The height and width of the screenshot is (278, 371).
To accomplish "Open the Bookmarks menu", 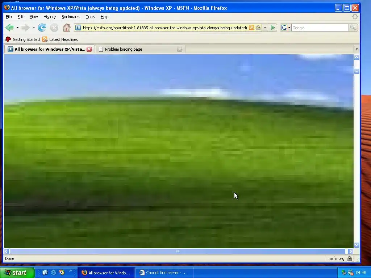I will point(71,17).
